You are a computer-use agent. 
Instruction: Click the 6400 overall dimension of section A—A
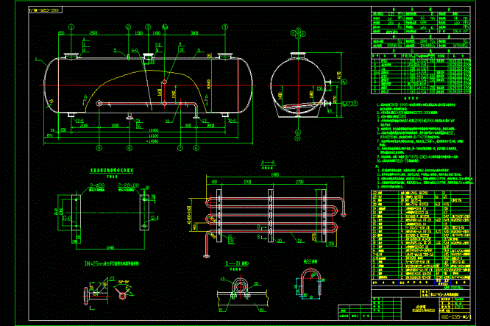point(275,174)
